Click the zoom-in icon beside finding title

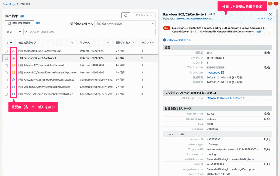(211, 14)
